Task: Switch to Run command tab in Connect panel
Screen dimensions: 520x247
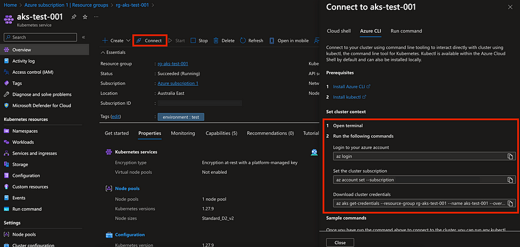Action: click(406, 31)
